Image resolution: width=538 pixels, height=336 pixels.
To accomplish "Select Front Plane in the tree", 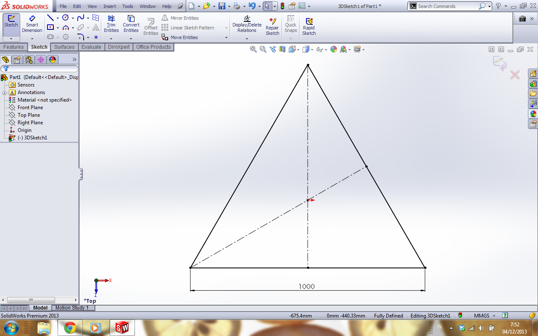I will (30, 108).
